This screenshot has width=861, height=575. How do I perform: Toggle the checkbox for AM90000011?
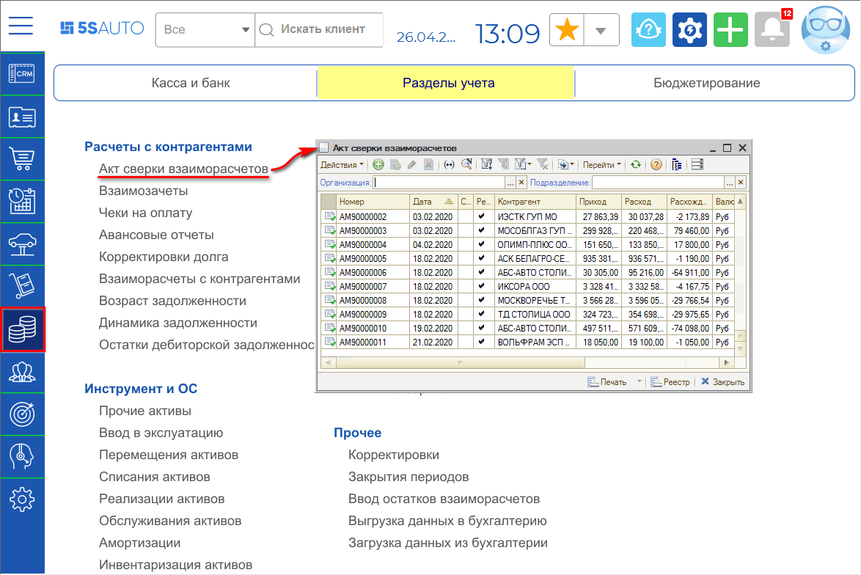481,341
